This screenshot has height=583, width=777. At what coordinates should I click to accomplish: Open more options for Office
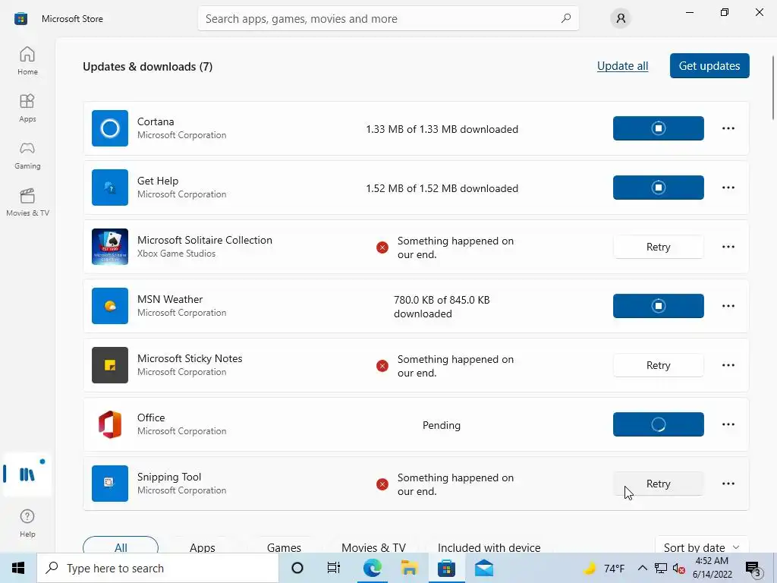pyautogui.click(x=728, y=424)
